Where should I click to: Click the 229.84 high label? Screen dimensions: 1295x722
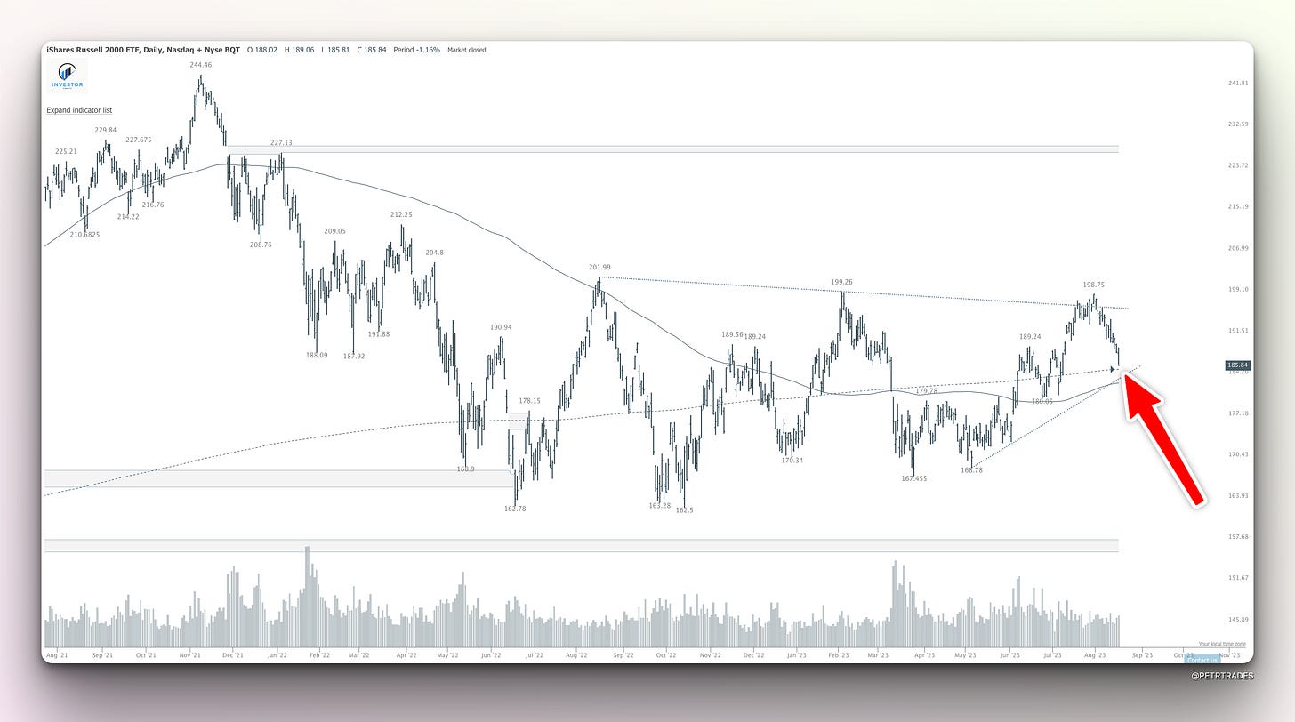point(105,130)
